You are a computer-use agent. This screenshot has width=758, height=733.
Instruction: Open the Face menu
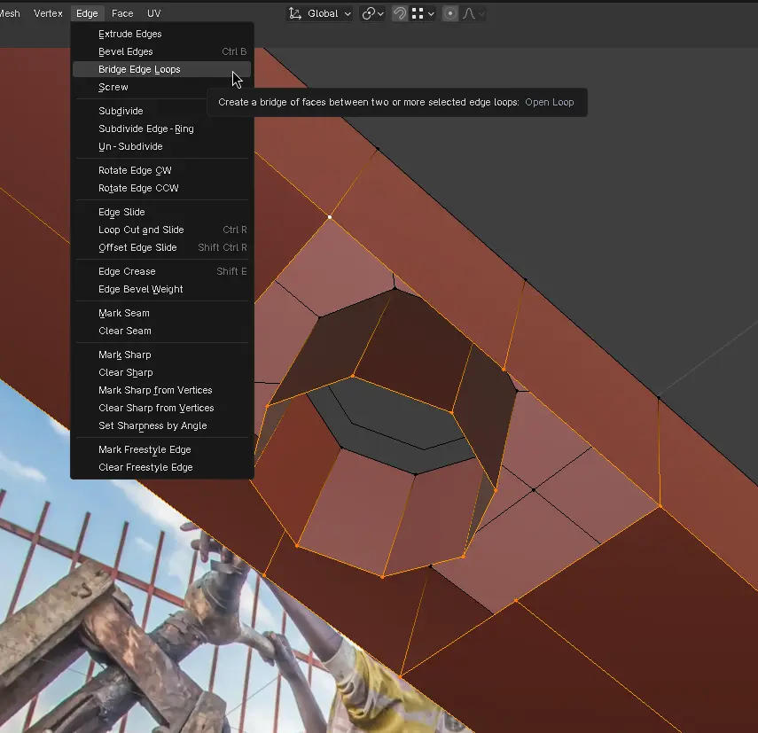122,13
